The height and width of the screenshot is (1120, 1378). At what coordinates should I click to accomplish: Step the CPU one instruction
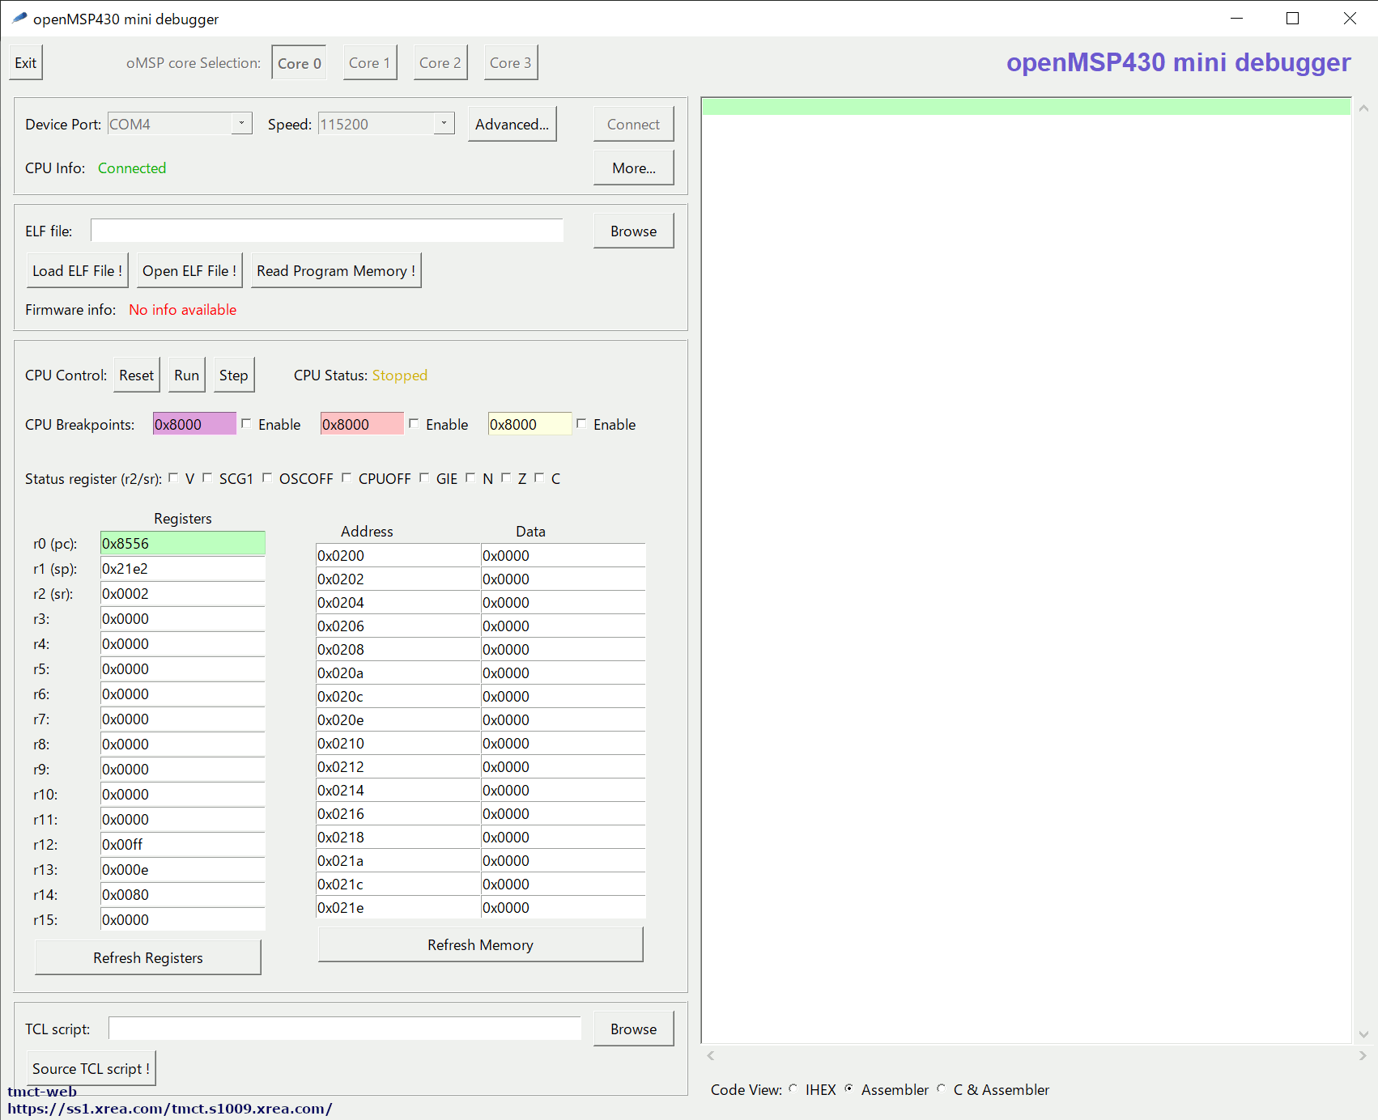[x=234, y=375]
